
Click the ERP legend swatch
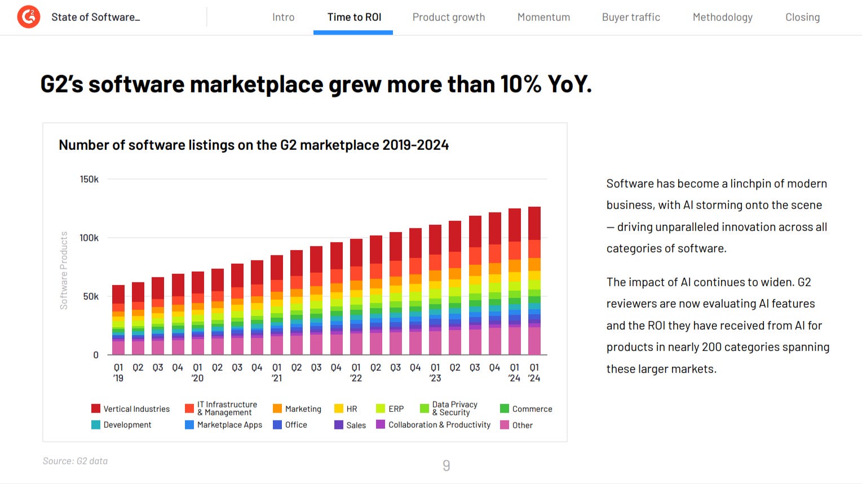(381, 408)
